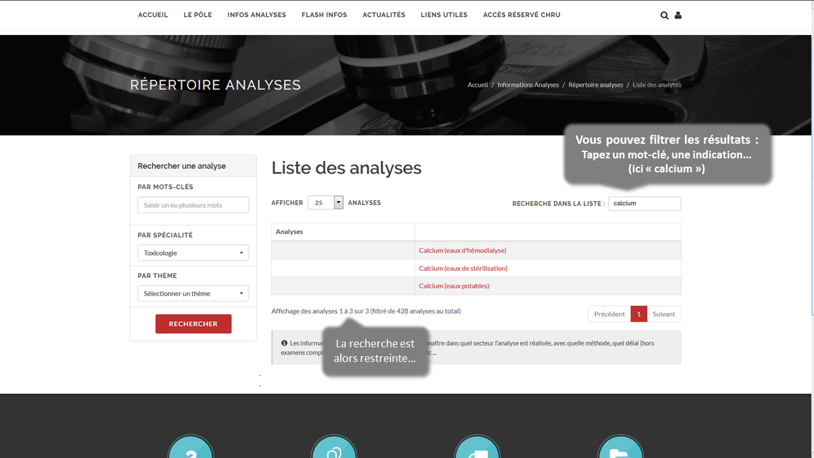Open the Afficher 25 analyses dropdown
814x458 pixels.
point(326,202)
